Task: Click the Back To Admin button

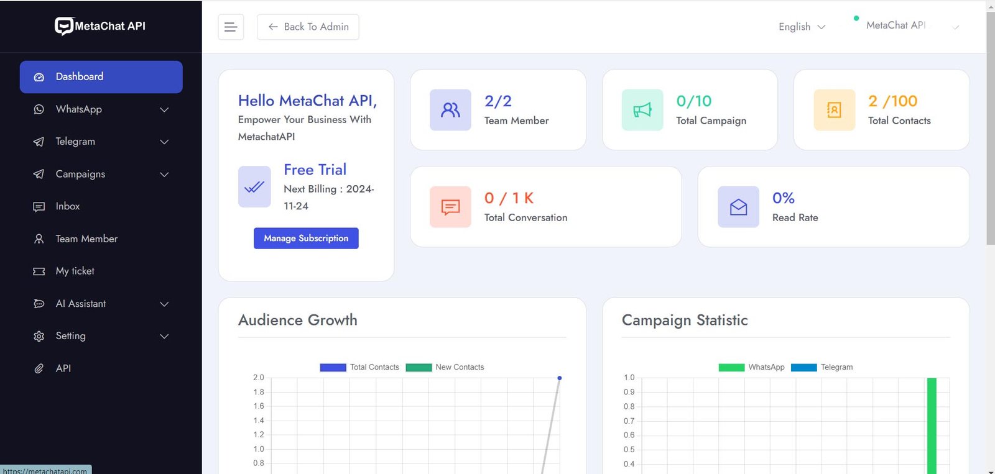Action: pyautogui.click(x=308, y=27)
